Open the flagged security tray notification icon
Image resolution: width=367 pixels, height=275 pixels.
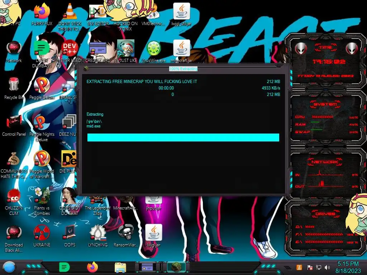310,267
